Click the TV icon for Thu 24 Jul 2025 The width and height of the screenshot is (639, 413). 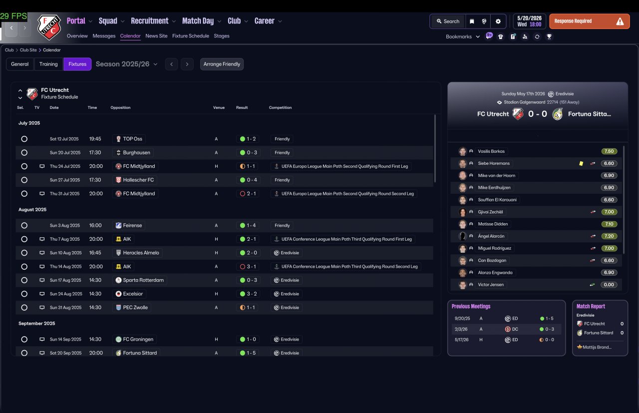[x=42, y=166]
